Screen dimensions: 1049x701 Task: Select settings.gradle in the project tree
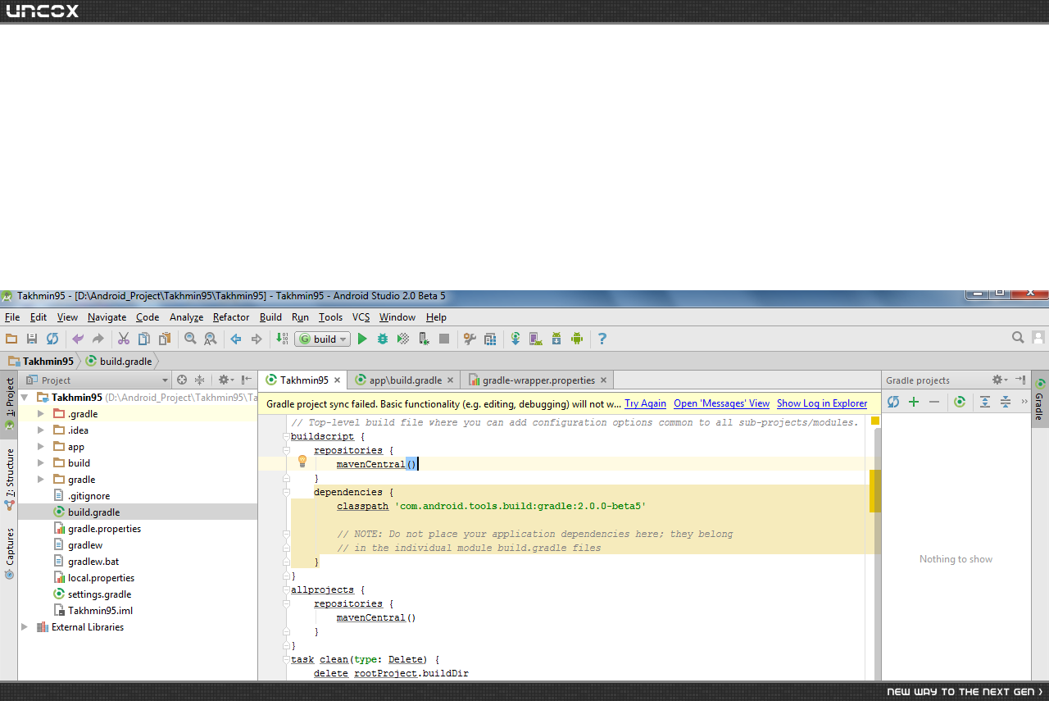(x=99, y=594)
